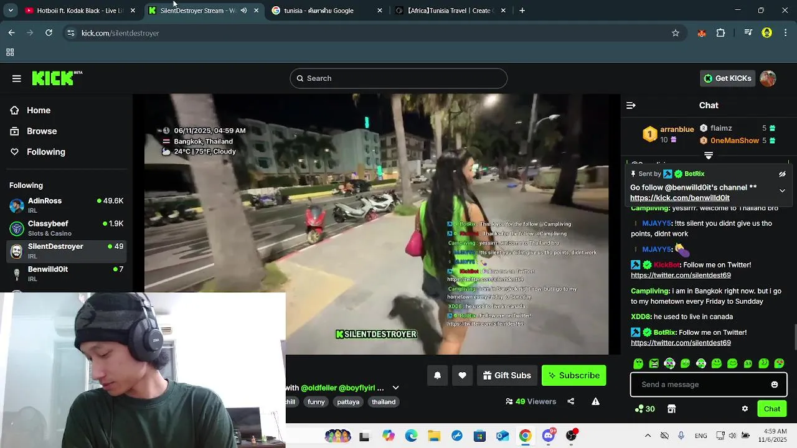Switch to Hotboii YouTube tab
The height and width of the screenshot is (448, 797).
pos(79,11)
